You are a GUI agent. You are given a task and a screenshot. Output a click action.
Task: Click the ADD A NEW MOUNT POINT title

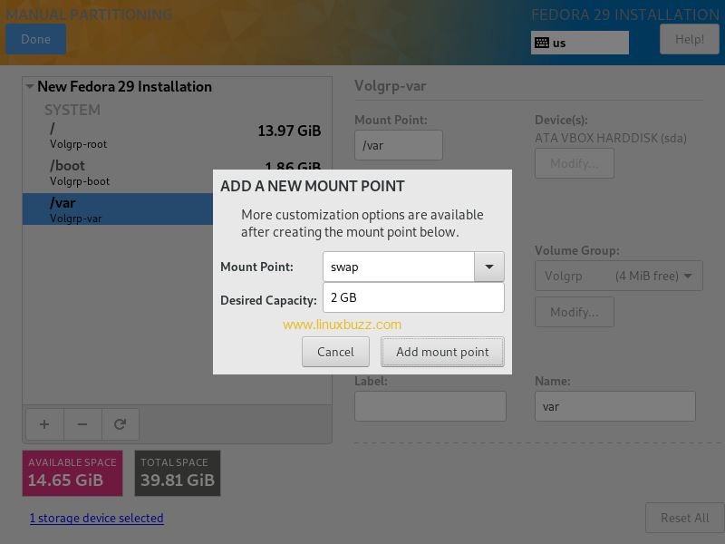(312, 186)
